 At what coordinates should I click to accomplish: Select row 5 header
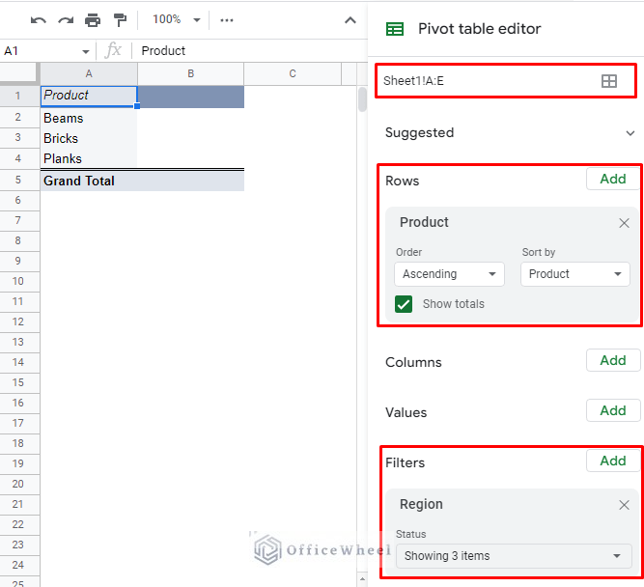(19, 180)
